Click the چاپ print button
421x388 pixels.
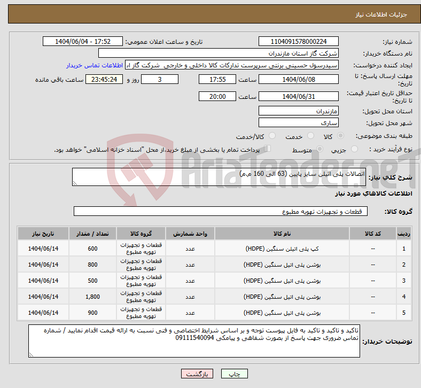[x=235, y=374]
